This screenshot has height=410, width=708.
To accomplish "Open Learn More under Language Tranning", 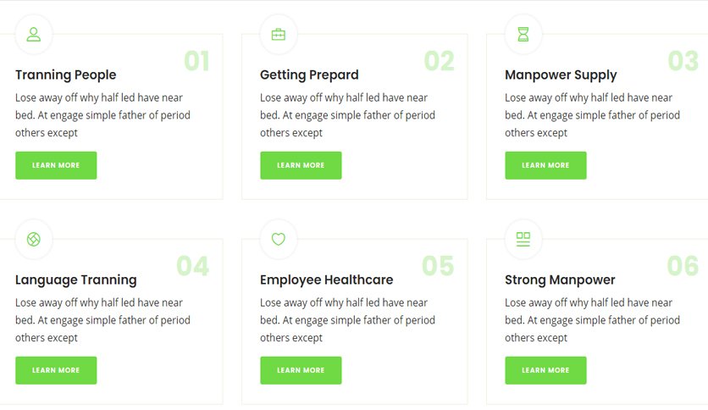I will coord(56,370).
